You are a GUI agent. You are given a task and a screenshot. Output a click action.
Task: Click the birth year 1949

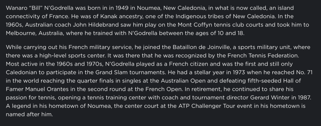[x=122, y=8]
